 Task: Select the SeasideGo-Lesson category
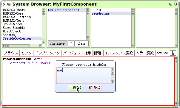(x=22, y=38)
